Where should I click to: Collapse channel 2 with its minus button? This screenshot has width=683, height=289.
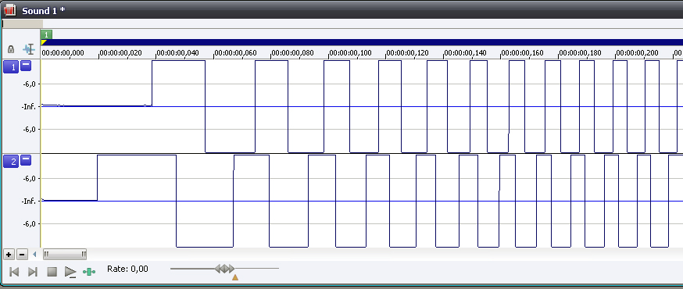point(26,160)
